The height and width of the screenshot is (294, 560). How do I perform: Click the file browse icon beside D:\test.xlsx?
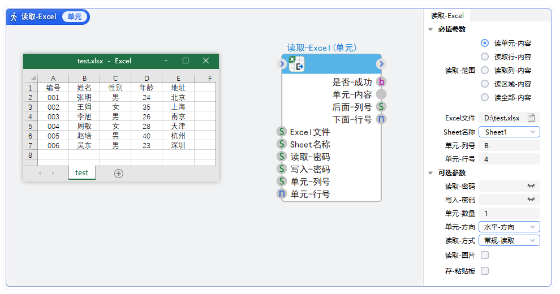point(531,118)
